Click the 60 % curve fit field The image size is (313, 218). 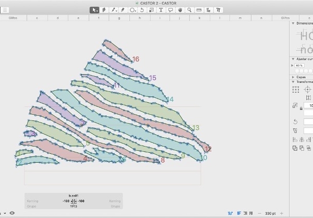point(299,65)
